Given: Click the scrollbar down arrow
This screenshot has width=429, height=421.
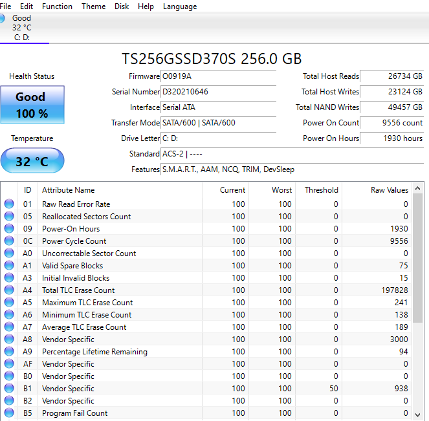Looking at the screenshot, I should (x=417, y=414).
